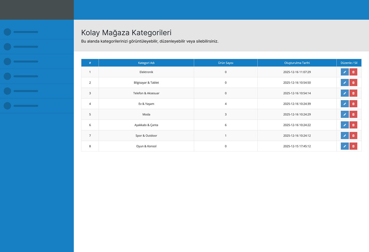This screenshot has height=252, width=369.
Task: Remove the Bilgisayar & Tablet category
Action: (353, 83)
